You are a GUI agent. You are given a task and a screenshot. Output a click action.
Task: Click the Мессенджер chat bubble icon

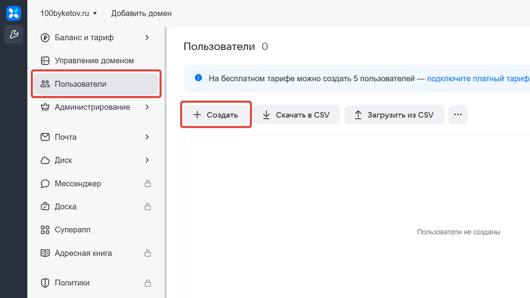click(x=45, y=183)
